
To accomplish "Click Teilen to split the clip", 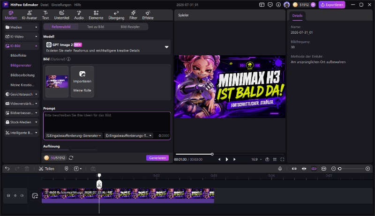I will [x=46, y=169].
